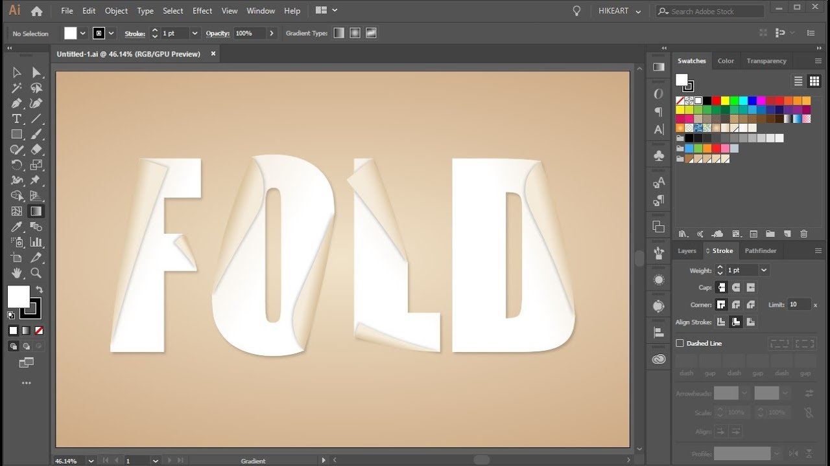
Task: Open stroke weight dropdown in Stroke panel
Action: click(764, 270)
